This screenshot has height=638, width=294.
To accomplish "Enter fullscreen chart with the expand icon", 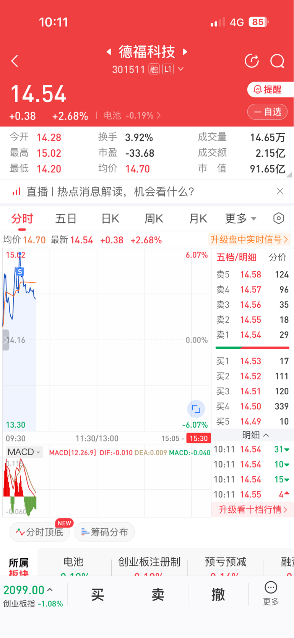I will click(196, 409).
